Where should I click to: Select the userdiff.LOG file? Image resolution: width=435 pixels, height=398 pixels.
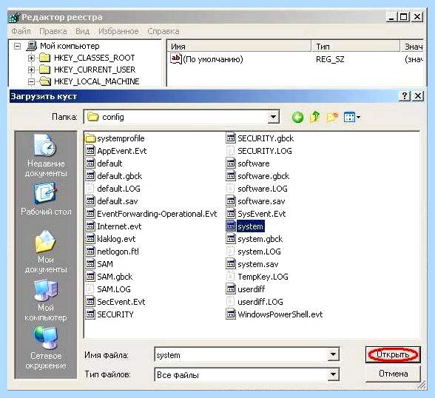[254, 302]
